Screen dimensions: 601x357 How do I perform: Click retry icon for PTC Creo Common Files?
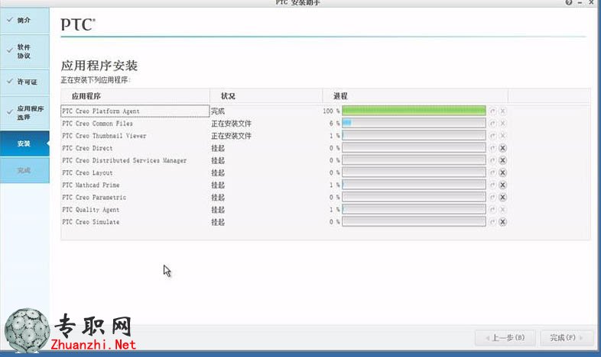[492, 124]
